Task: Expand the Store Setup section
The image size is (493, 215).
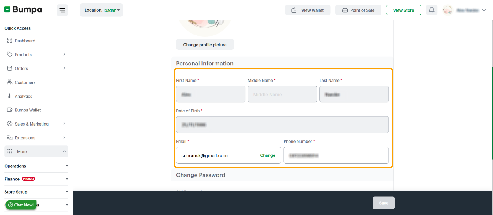Action: (x=36, y=192)
